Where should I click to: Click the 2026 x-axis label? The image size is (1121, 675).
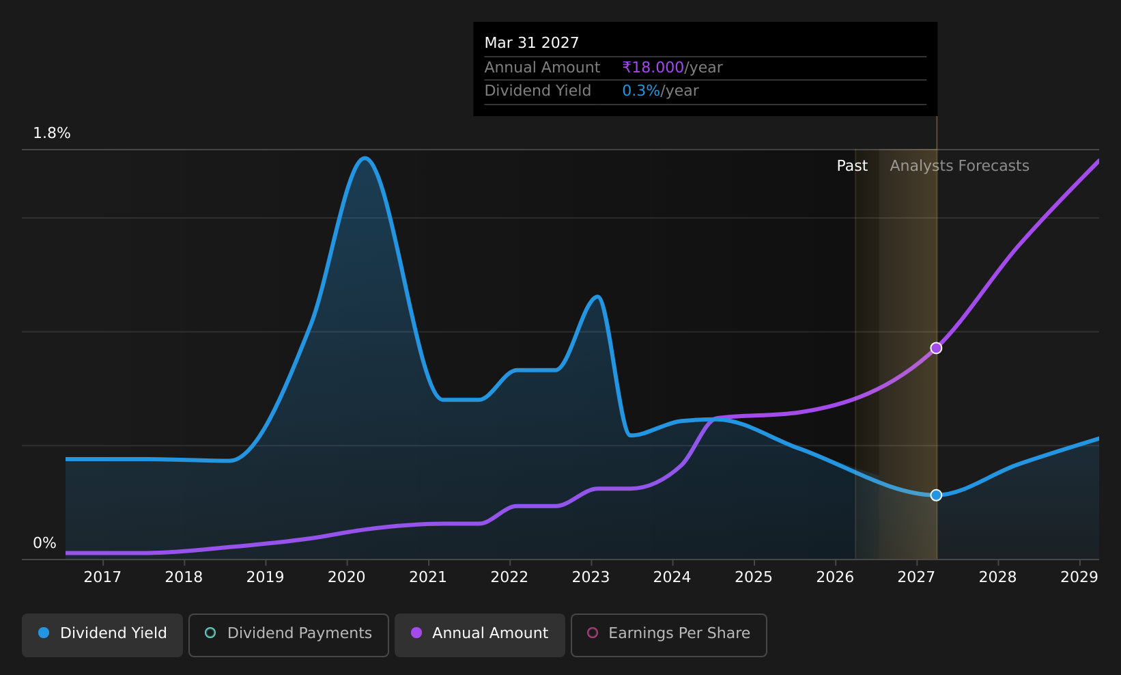tap(835, 577)
